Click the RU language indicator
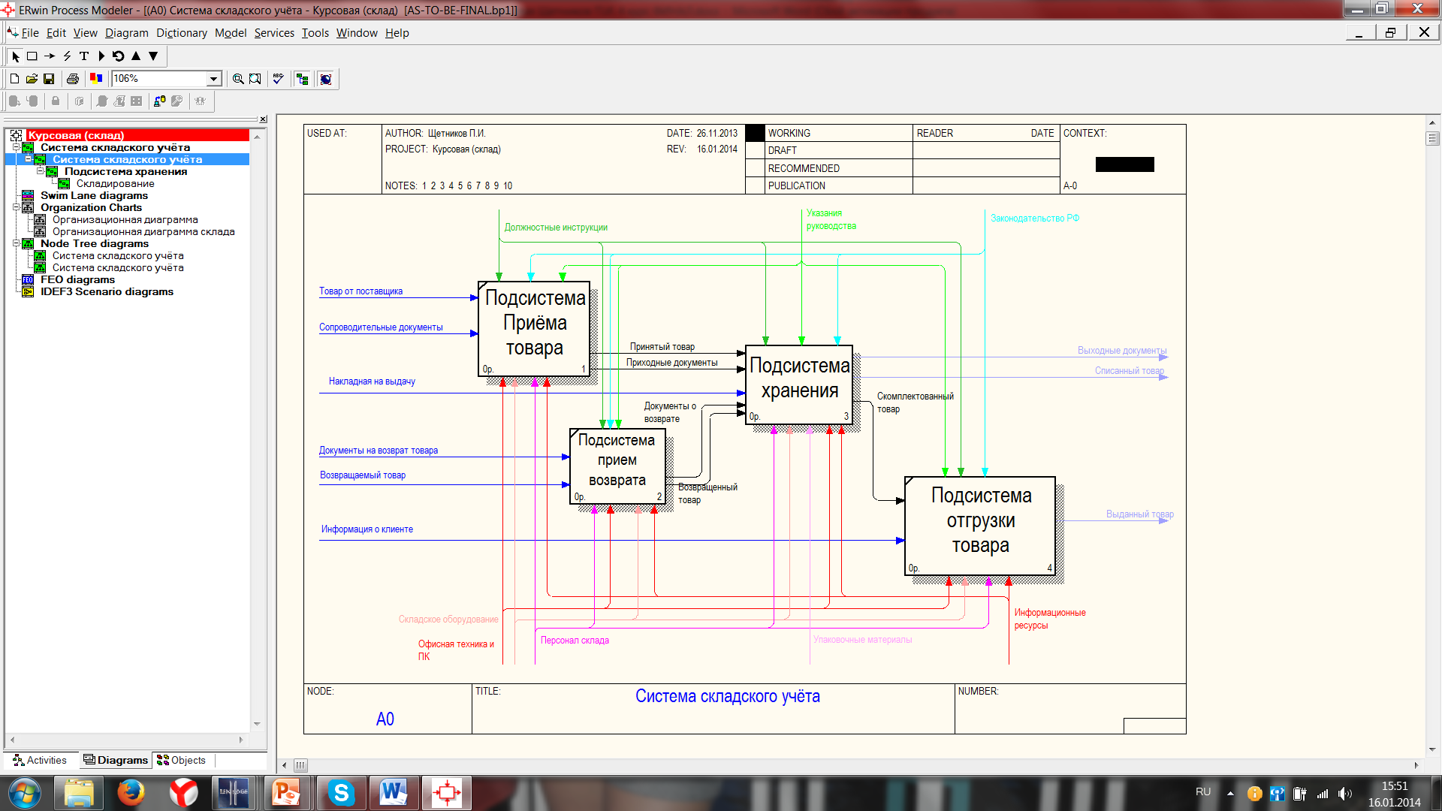 pyautogui.click(x=1203, y=792)
